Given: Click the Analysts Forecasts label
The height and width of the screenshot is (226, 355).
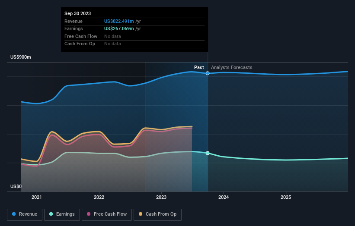Looking at the screenshot, I should click(x=232, y=67).
